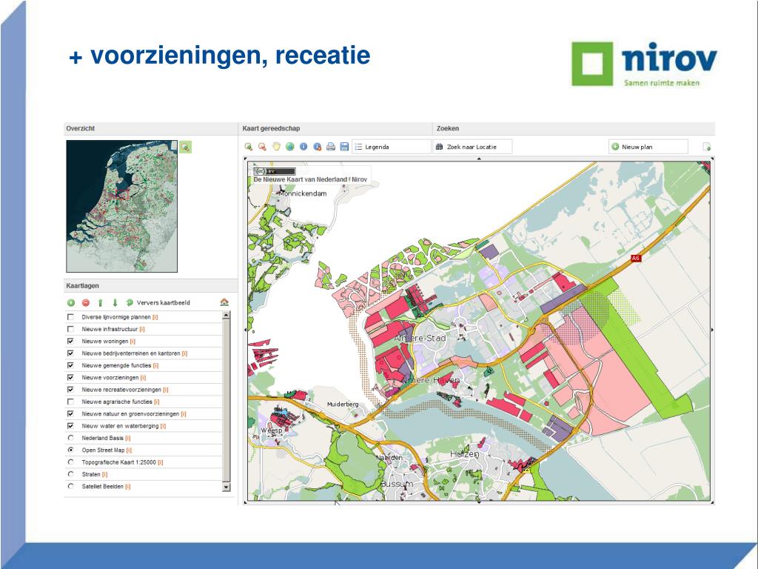758x569 pixels.
Task: Select Nederland Basis base map radio
Action: (x=70, y=438)
